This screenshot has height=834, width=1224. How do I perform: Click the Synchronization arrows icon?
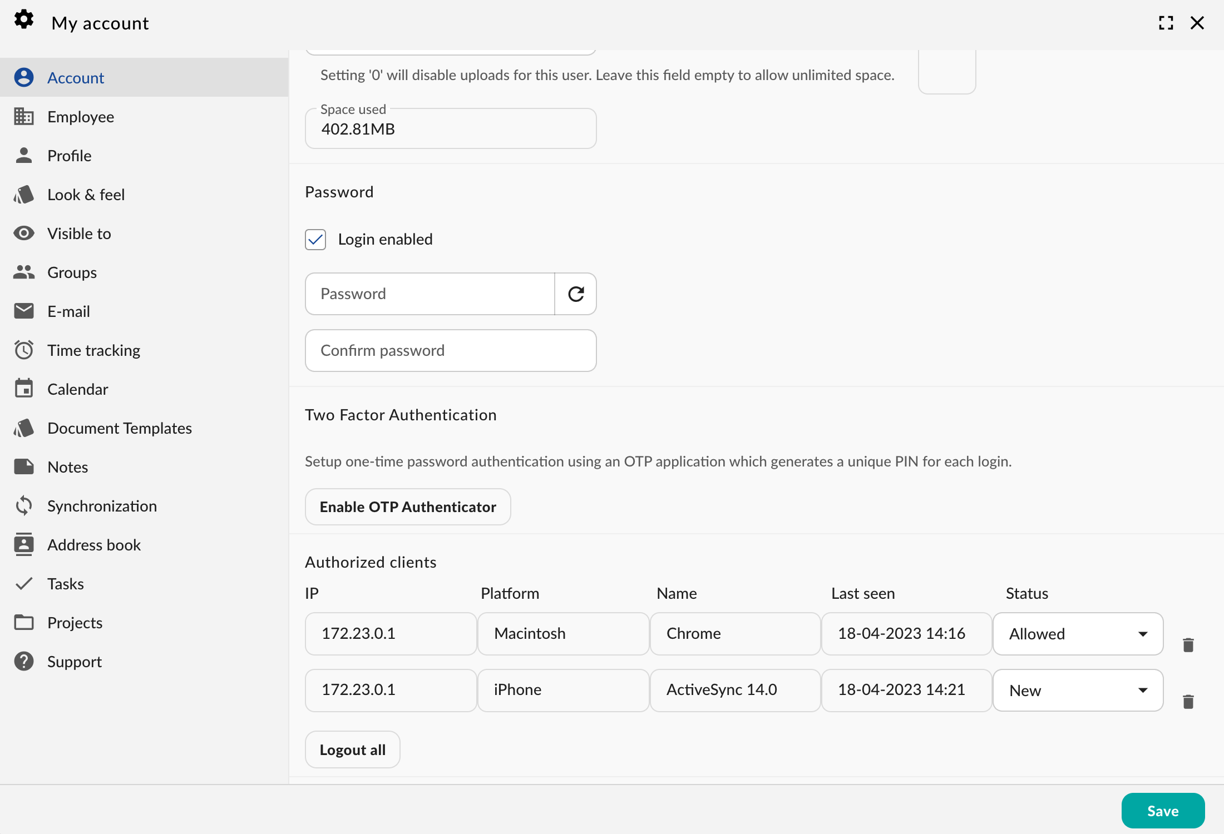pos(24,505)
